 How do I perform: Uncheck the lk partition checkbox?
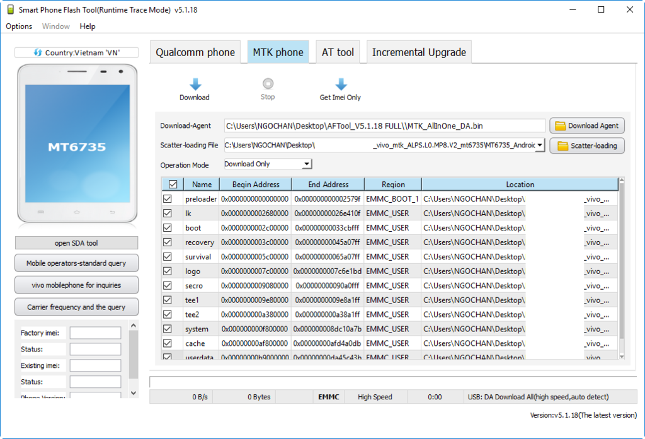coord(168,213)
